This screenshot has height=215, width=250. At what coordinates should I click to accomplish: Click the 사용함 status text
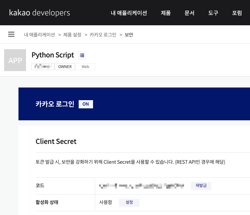(106, 202)
